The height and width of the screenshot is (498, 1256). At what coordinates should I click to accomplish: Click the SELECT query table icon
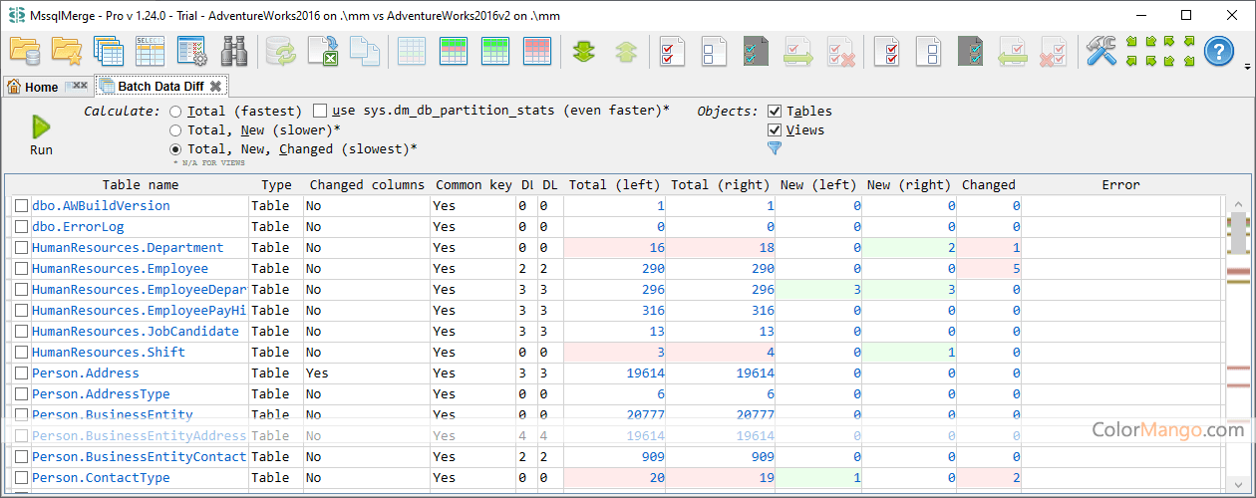coord(150,51)
